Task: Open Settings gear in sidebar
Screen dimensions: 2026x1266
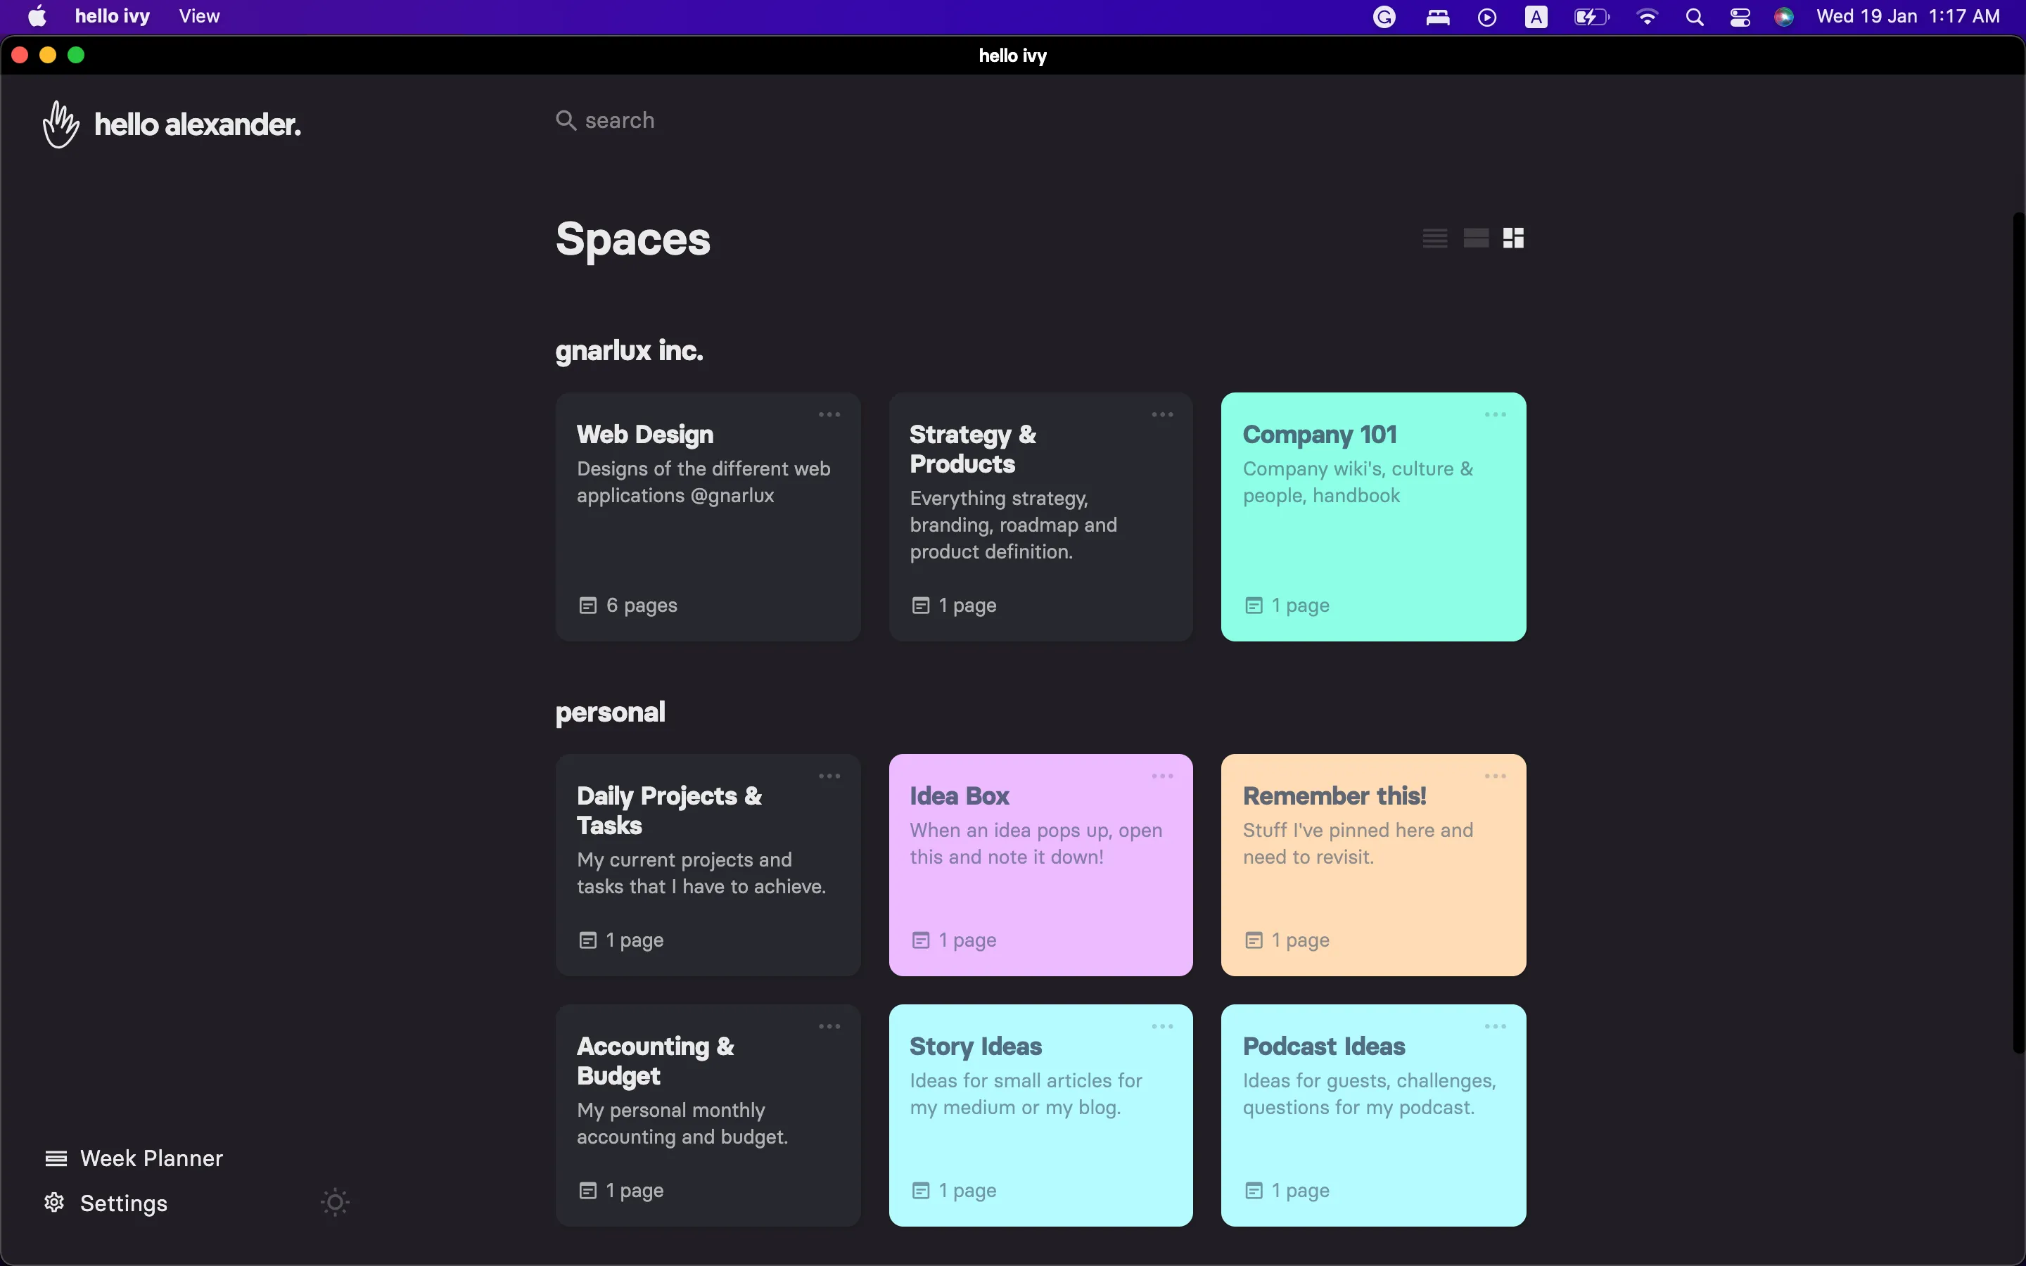Action: 54,1203
